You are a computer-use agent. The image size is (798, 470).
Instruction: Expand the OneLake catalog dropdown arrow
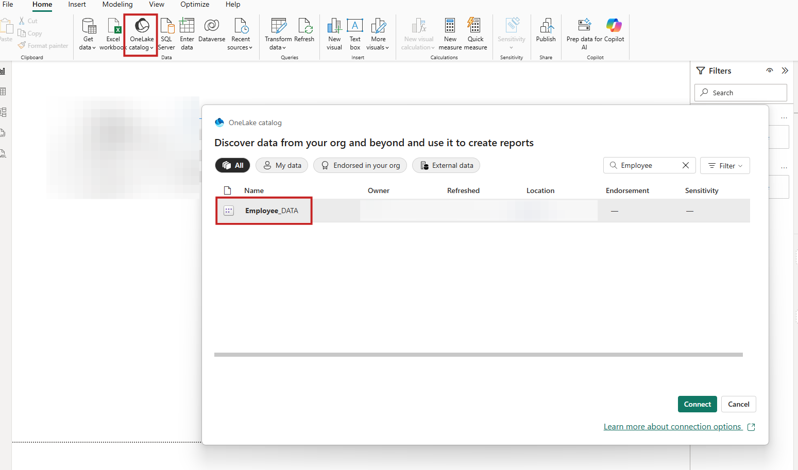pos(151,48)
